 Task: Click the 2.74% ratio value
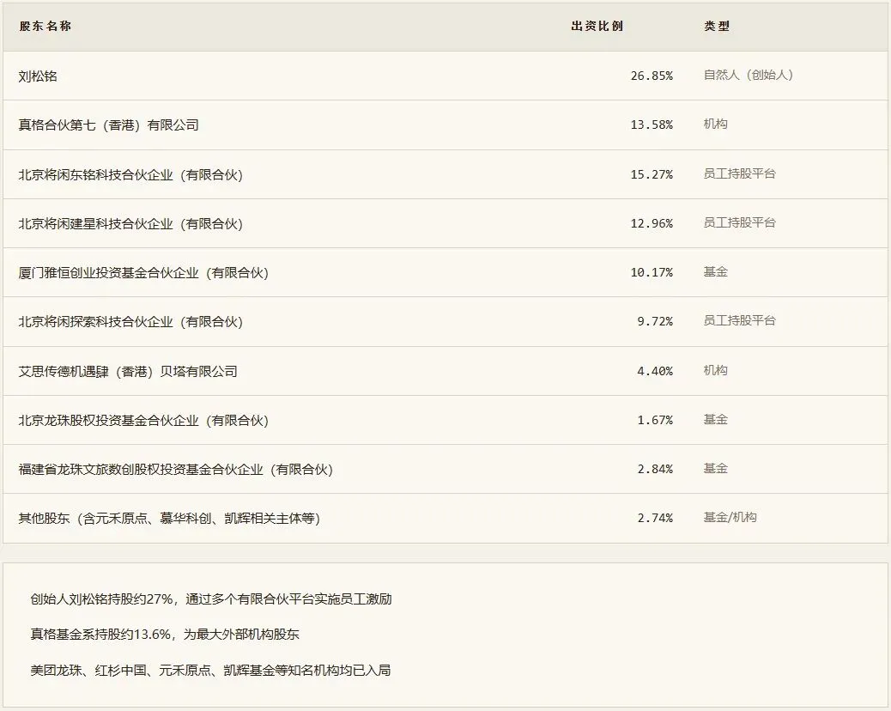coord(655,518)
